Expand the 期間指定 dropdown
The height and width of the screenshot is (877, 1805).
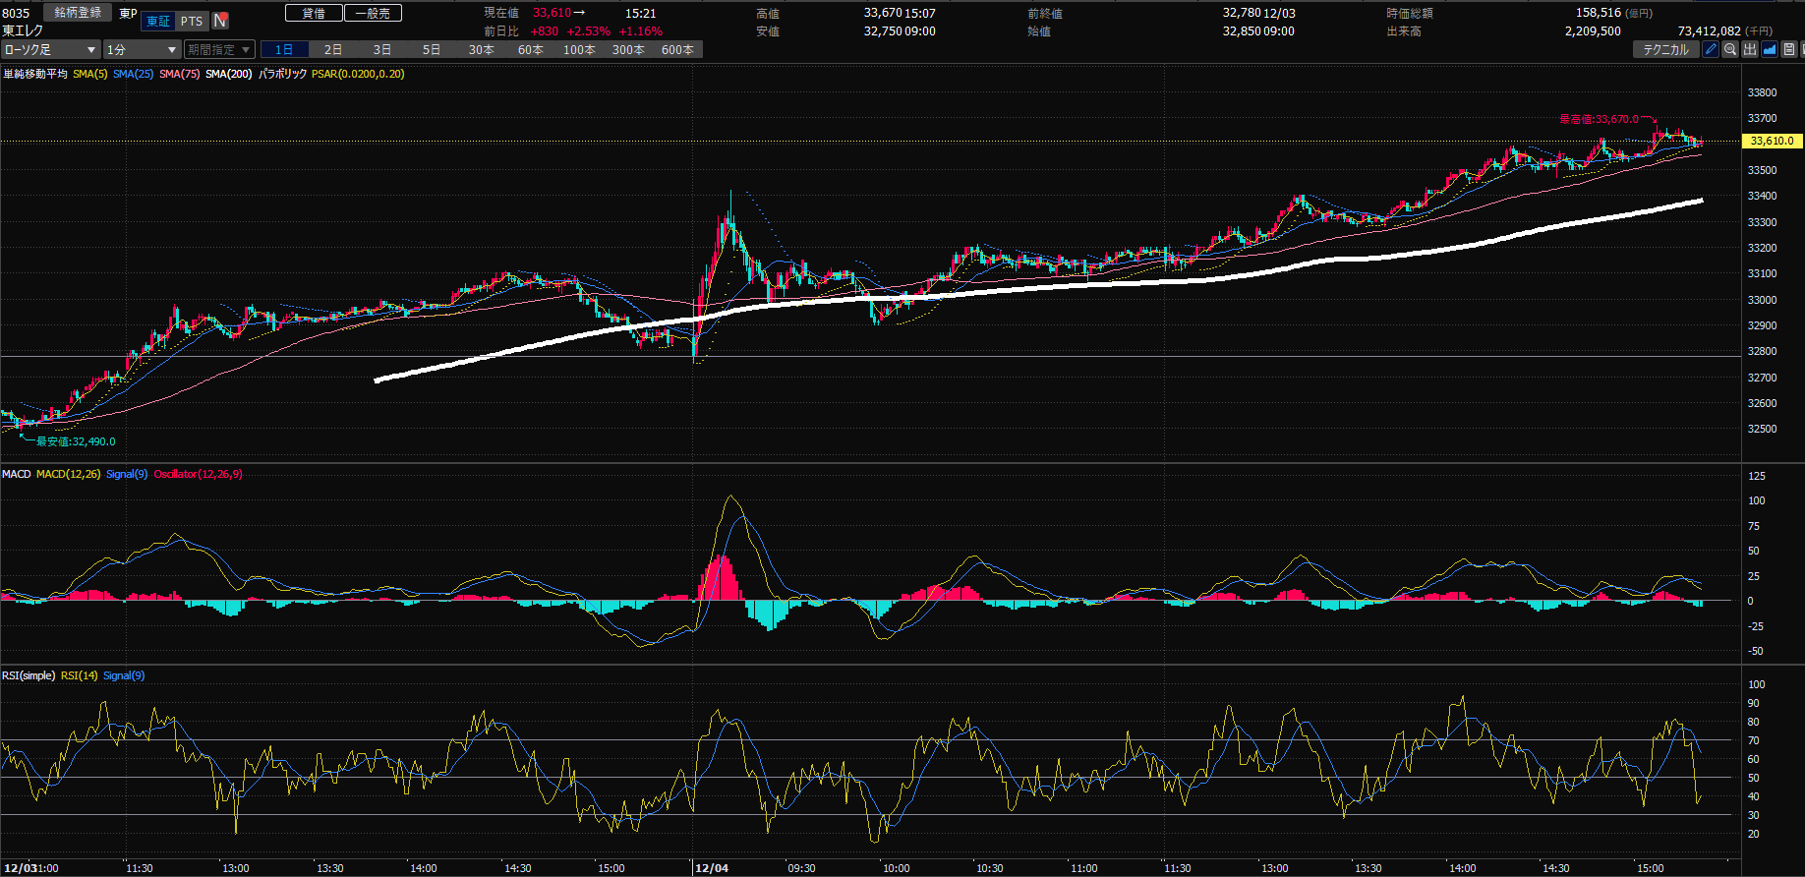pos(219,49)
